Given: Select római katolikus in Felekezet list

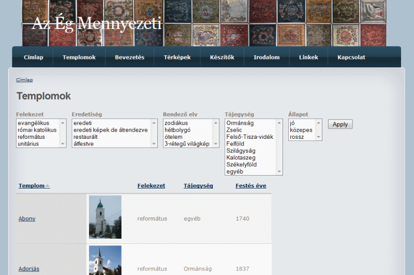Looking at the screenshot, I should [x=38, y=130].
